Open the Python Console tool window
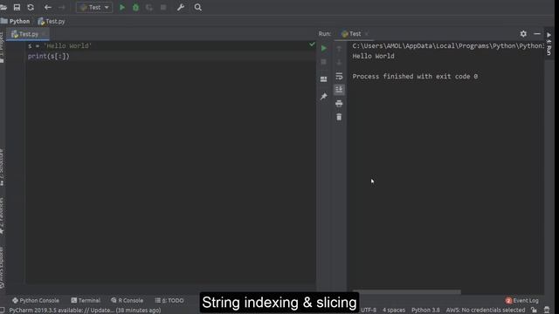The width and height of the screenshot is (559, 314). click(36, 300)
